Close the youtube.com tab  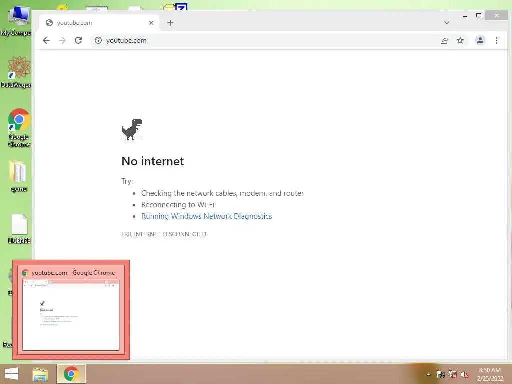pyautogui.click(x=151, y=23)
